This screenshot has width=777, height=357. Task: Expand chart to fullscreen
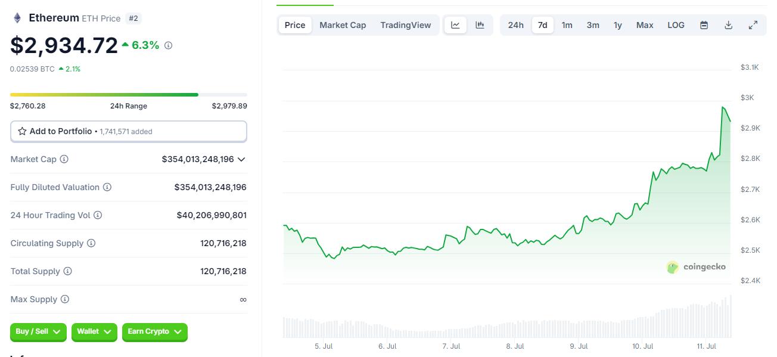click(753, 25)
